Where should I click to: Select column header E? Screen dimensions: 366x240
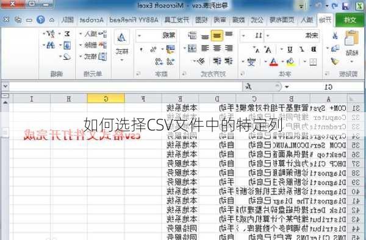[x=180, y=99]
